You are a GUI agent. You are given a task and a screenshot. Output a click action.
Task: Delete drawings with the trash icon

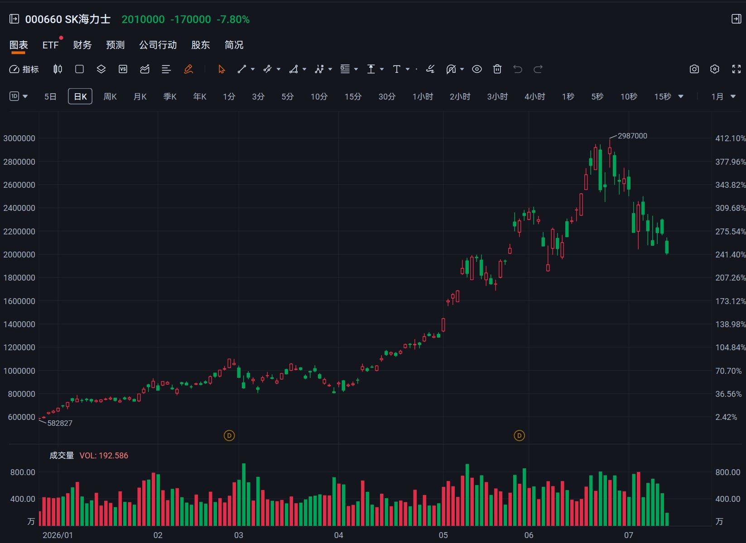pos(497,69)
